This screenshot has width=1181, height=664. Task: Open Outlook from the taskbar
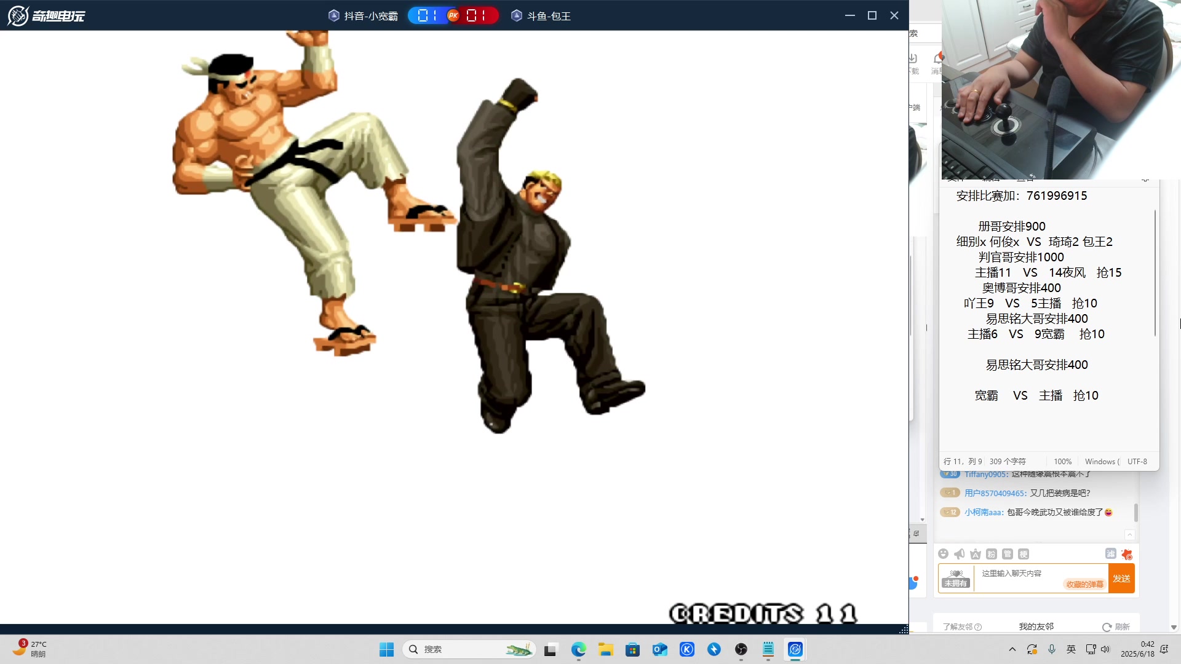tap(660, 649)
